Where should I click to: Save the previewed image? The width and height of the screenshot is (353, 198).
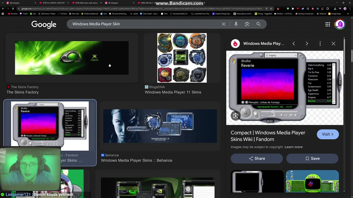coord(312,158)
